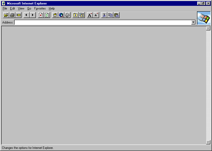This screenshot has width=212, height=151.
Task: Open the Go menu
Action: (x=29, y=8)
